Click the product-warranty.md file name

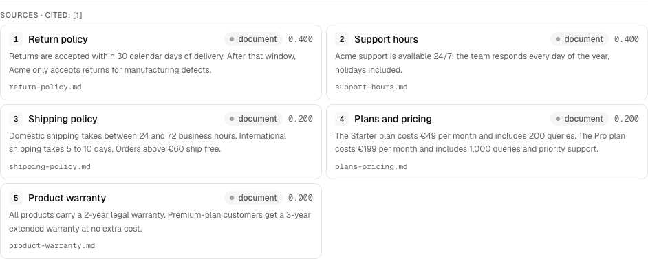point(52,246)
